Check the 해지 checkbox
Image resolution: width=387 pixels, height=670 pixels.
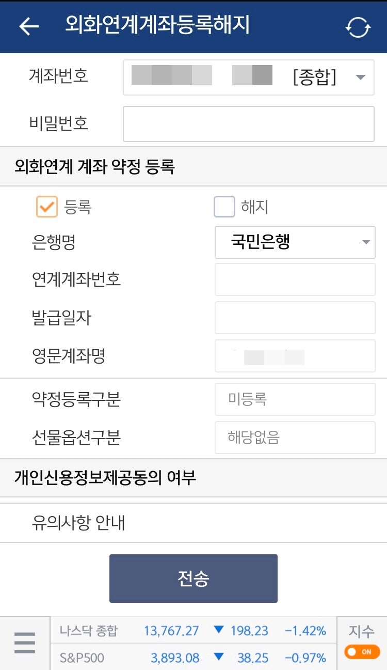click(x=224, y=205)
